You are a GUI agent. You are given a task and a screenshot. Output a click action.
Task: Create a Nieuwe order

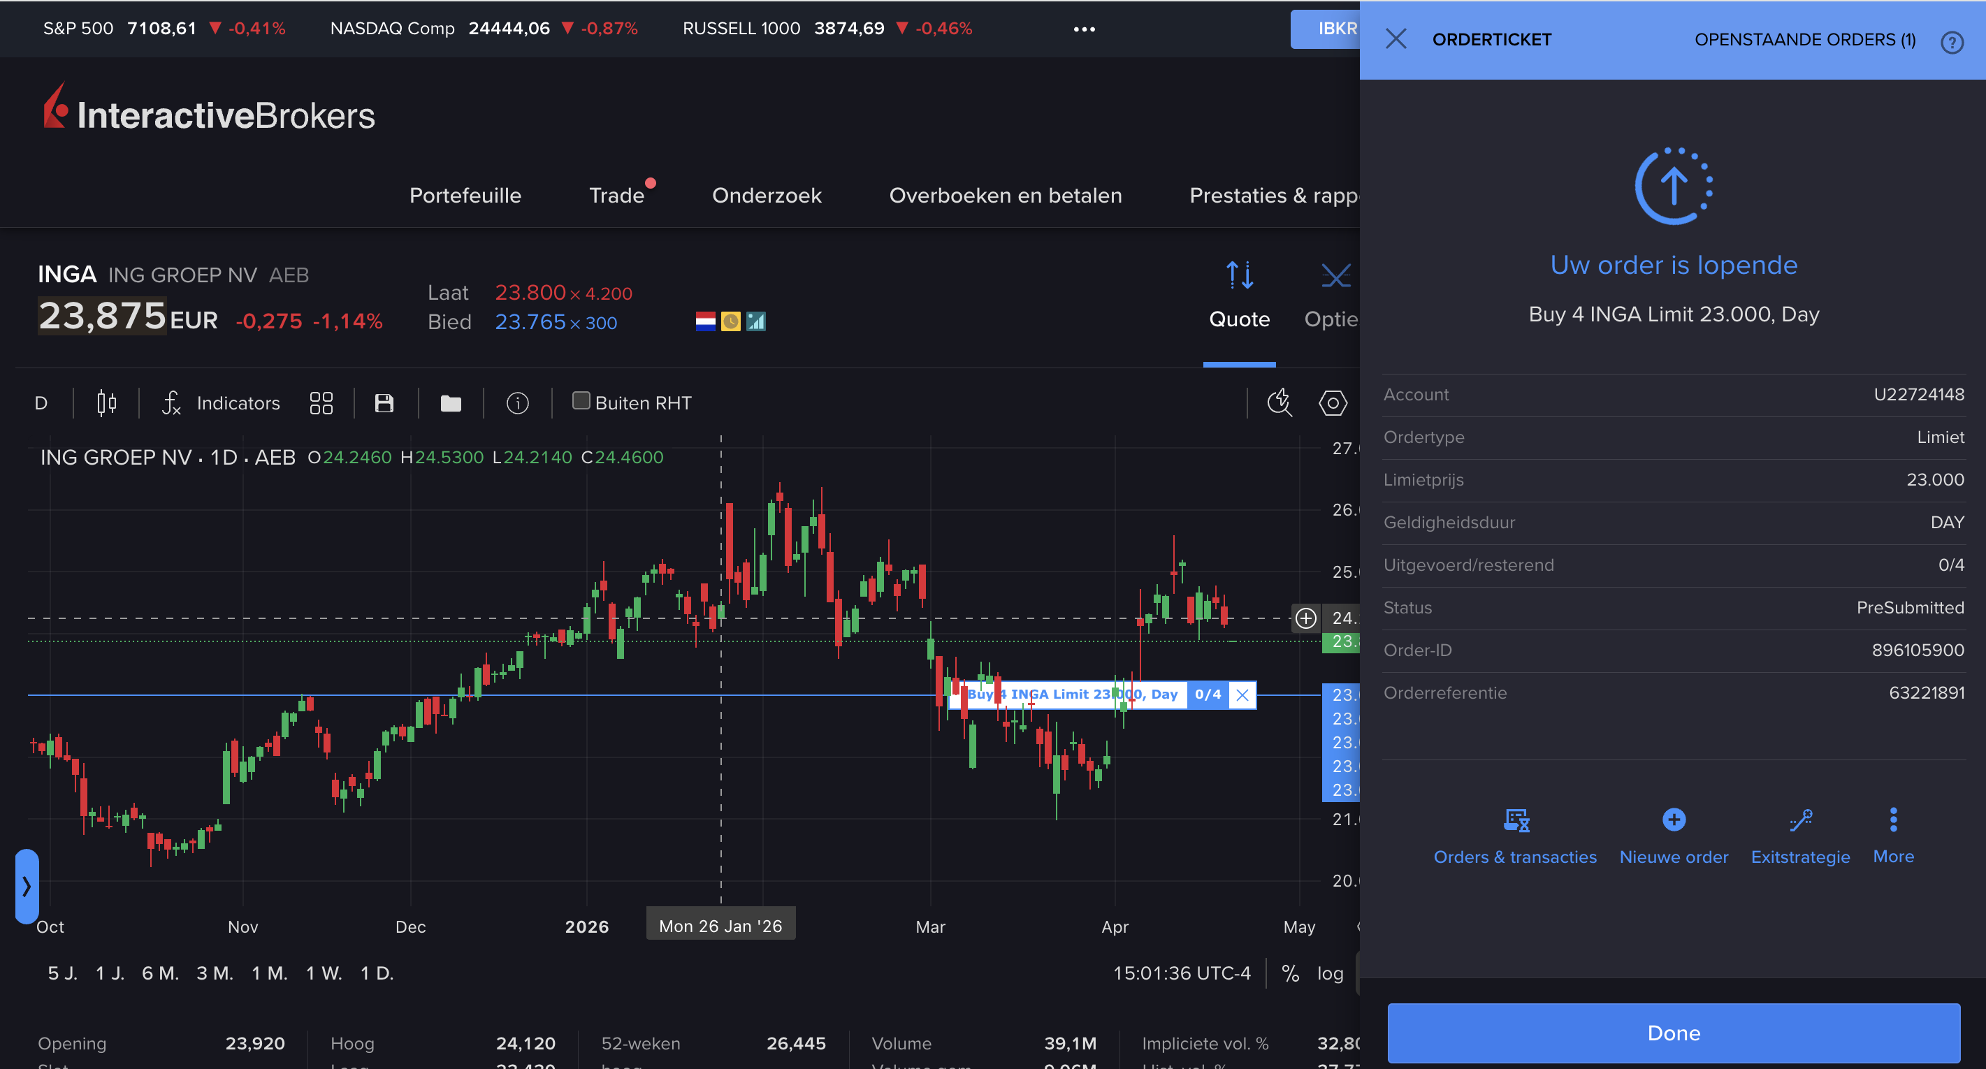pos(1673,836)
